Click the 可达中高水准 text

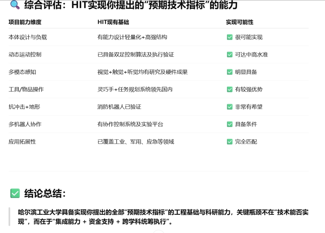[x=251, y=55]
